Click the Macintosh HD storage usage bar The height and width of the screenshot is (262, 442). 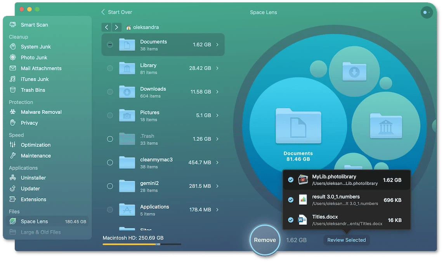click(x=142, y=244)
